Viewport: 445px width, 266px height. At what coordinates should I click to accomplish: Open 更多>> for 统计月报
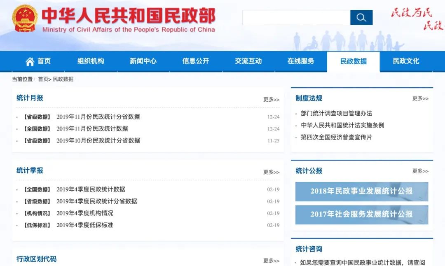coord(271,100)
